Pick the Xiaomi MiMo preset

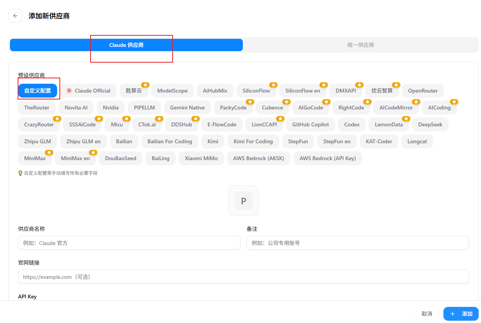click(x=201, y=158)
